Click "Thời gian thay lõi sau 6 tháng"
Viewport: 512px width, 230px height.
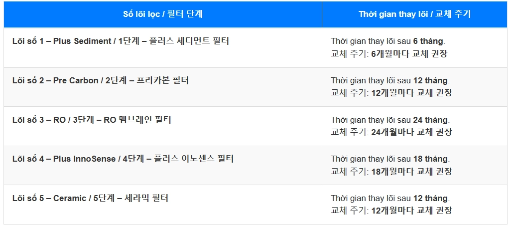[x=387, y=41]
